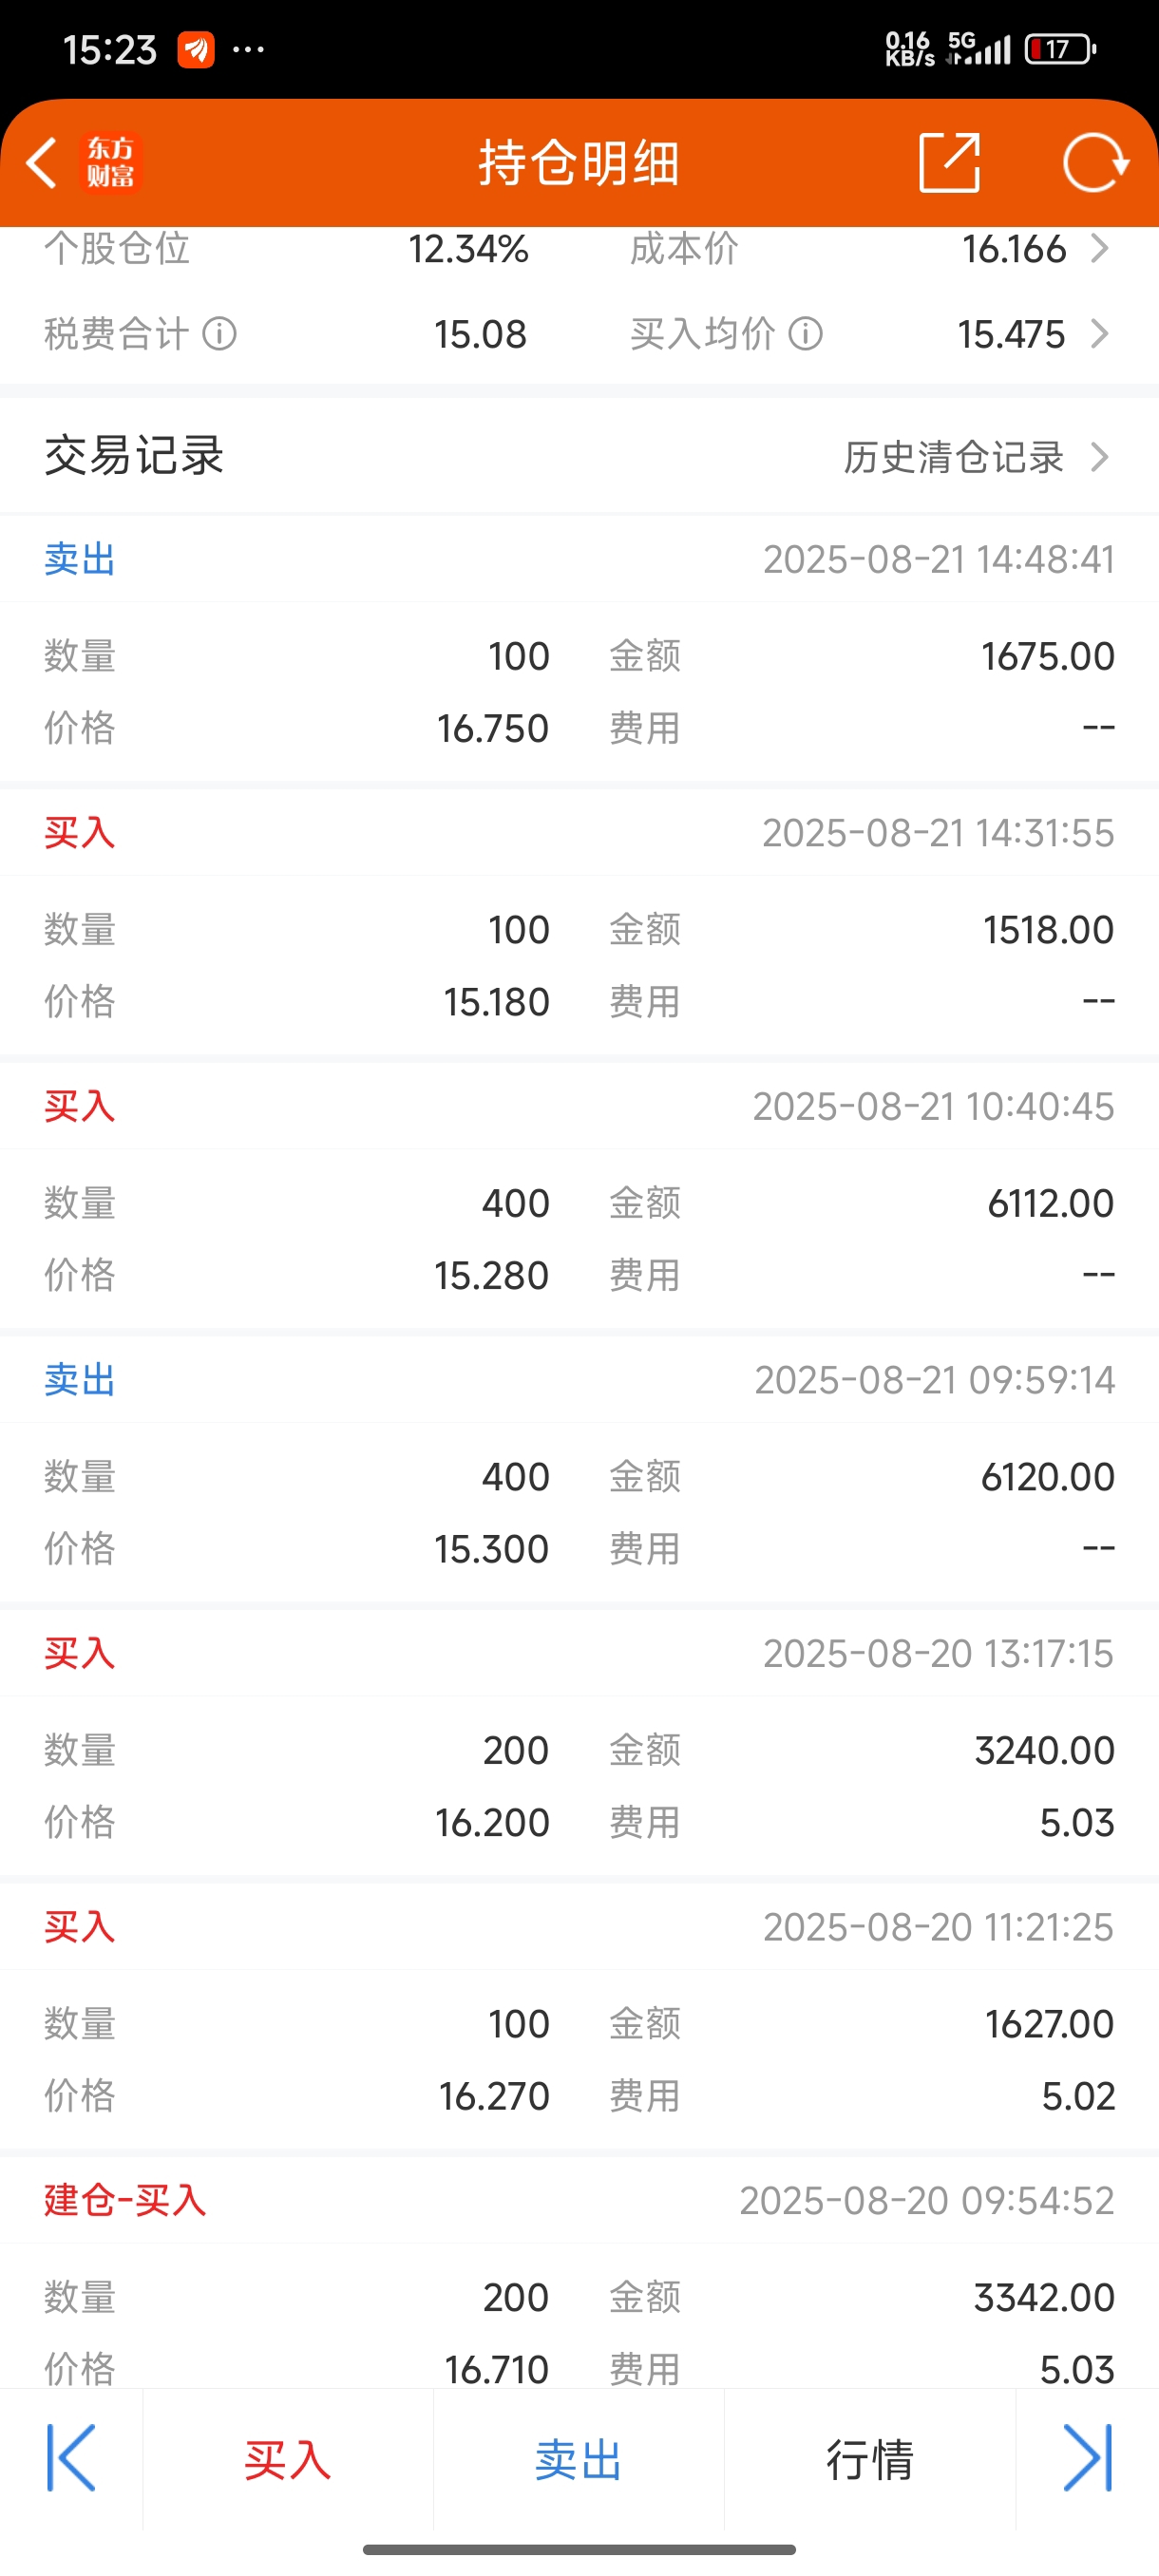Tap the back arrow icon

click(x=42, y=163)
